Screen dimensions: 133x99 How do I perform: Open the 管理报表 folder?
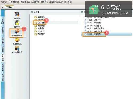39,28
